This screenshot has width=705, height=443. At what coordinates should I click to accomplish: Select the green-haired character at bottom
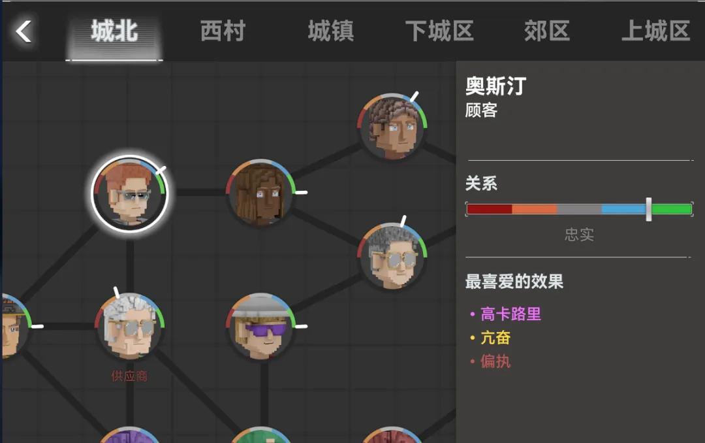tap(260, 435)
